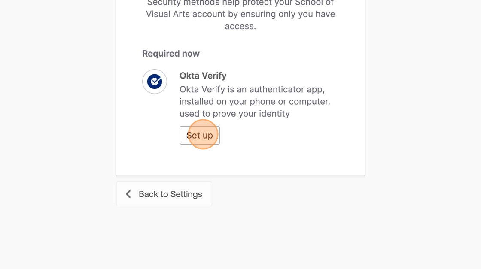The image size is (481, 269).
Task: Click the word "identity" in the description
Action: (x=274, y=114)
